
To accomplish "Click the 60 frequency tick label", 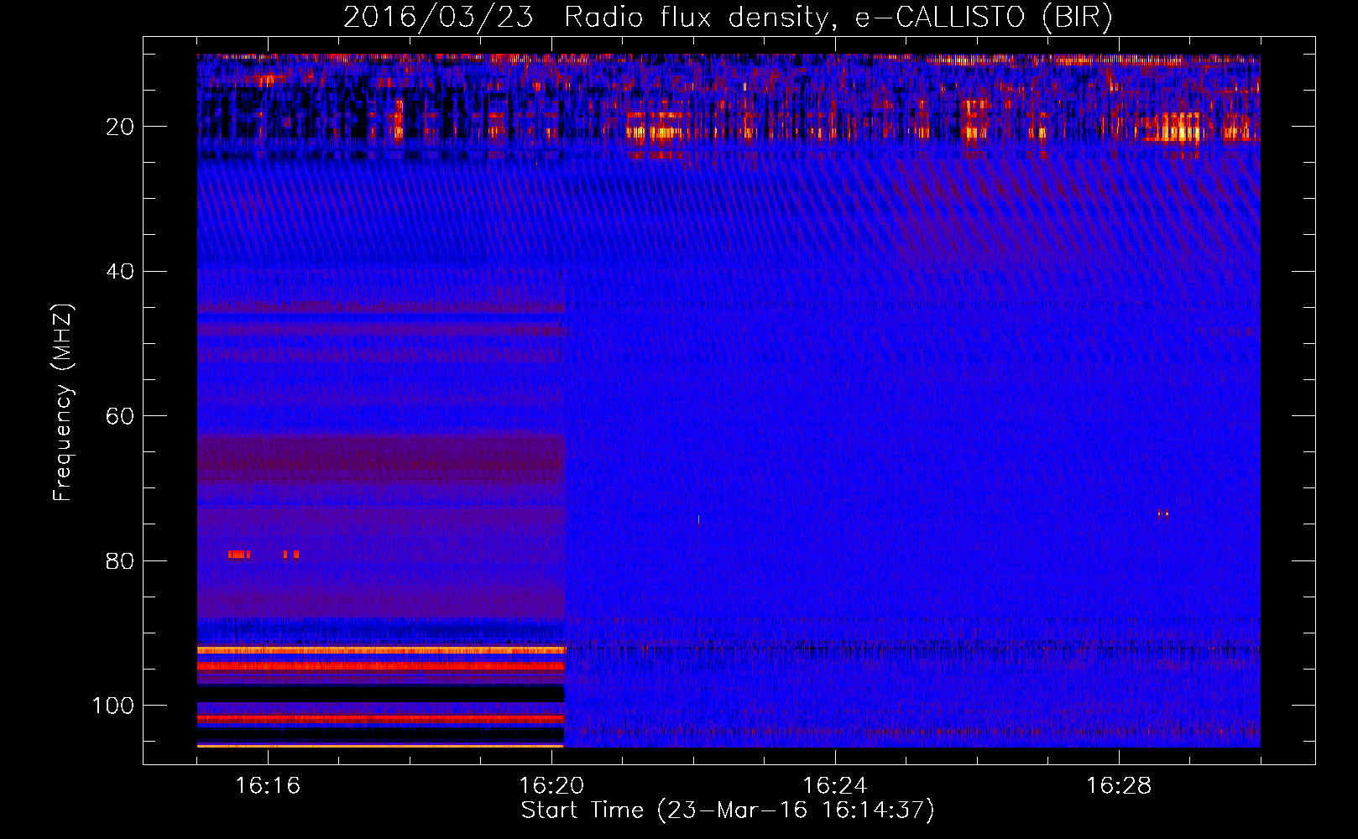I will coord(120,416).
